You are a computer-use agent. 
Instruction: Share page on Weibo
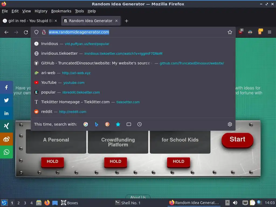(6, 139)
